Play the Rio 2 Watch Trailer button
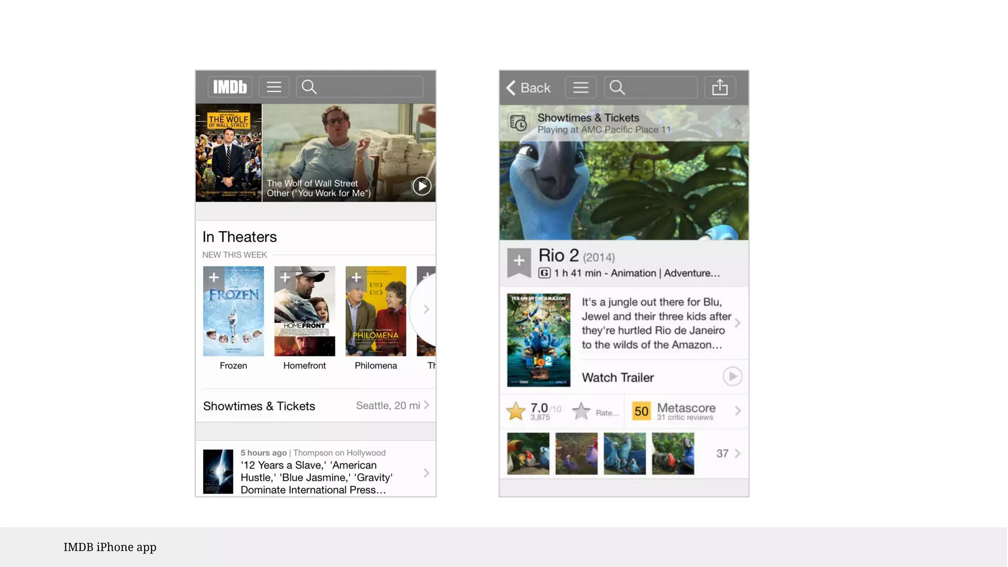 732,377
